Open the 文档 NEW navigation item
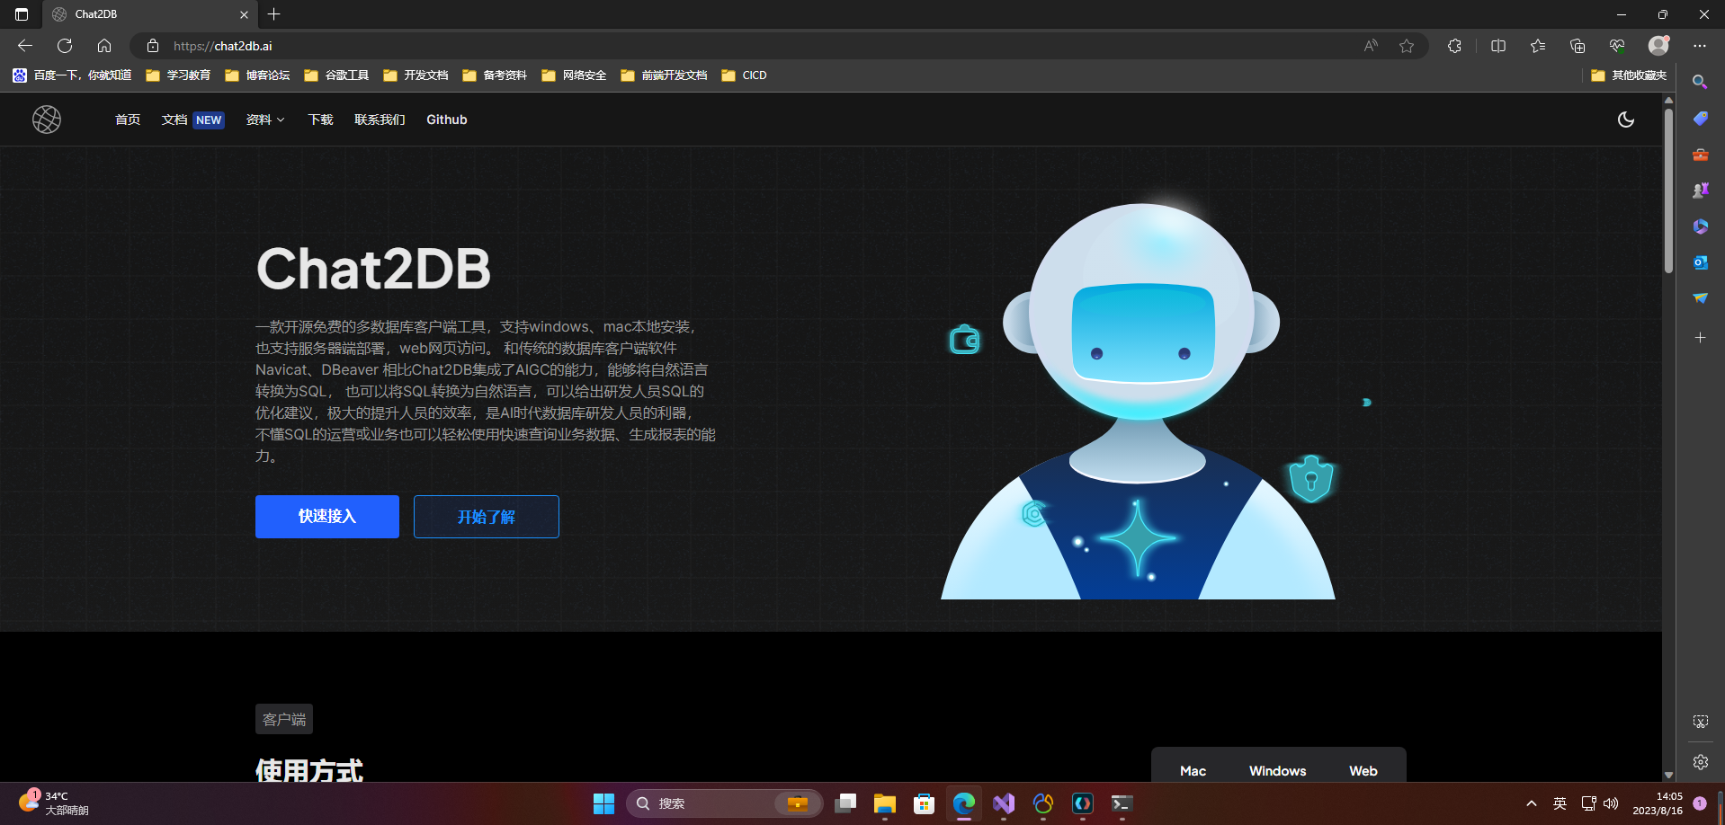The image size is (1725, 825). pos(192,120)
